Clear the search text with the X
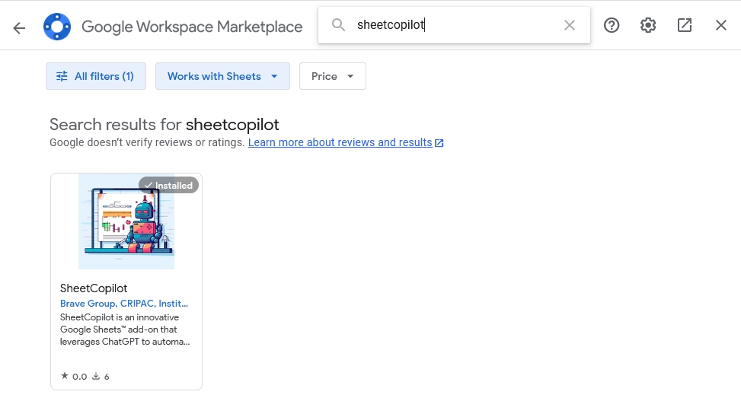This screenshot has height=398, width=741. click(x=570, y=25)
